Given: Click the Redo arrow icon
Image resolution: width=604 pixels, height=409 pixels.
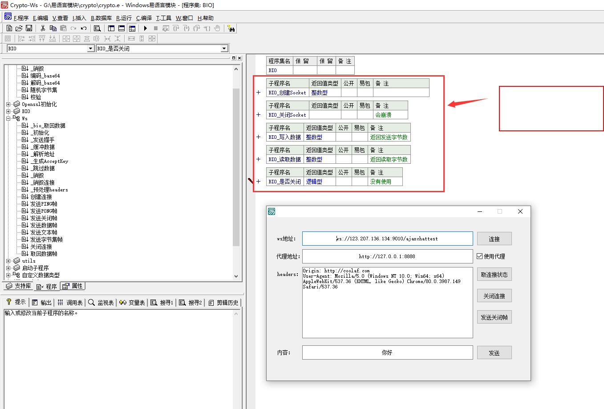Looking at the screenshot, I should click(x=73, y=28).
